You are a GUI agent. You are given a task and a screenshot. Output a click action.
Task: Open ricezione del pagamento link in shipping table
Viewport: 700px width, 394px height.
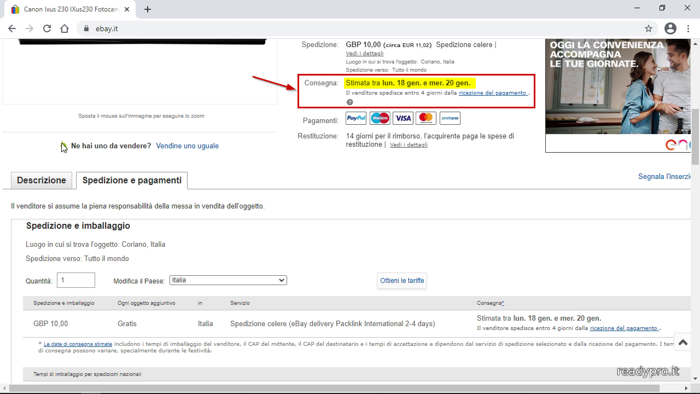tap(624, 328)
